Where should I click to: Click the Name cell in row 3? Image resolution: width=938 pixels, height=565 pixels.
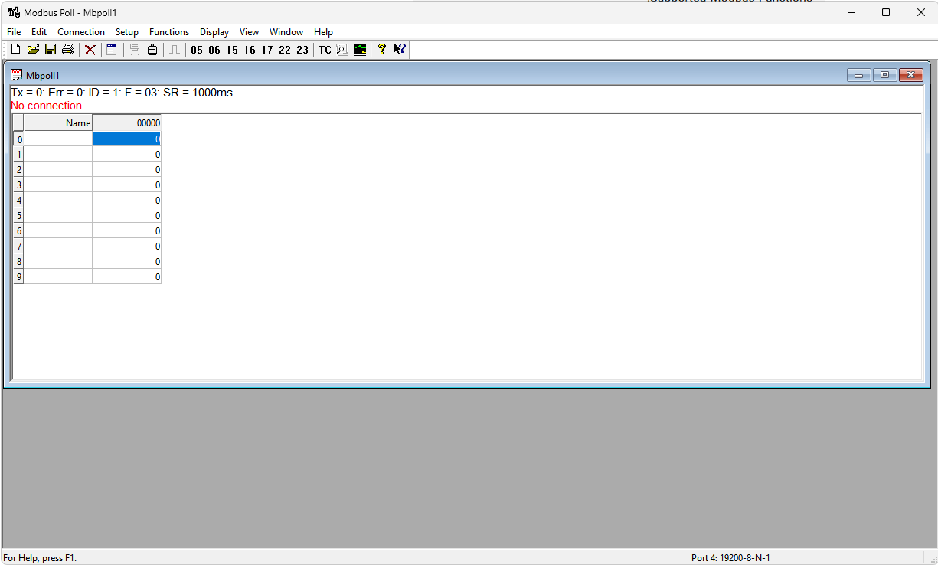(x=58, y=185)
